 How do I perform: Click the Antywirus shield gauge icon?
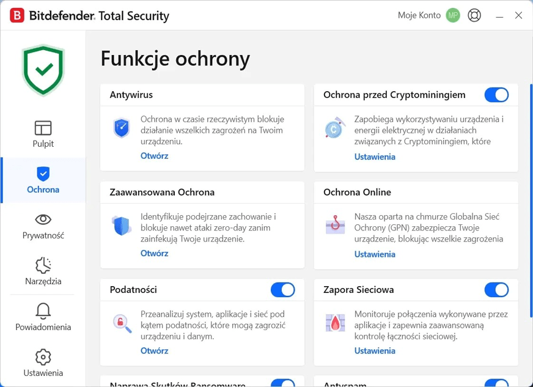(122, 128)
